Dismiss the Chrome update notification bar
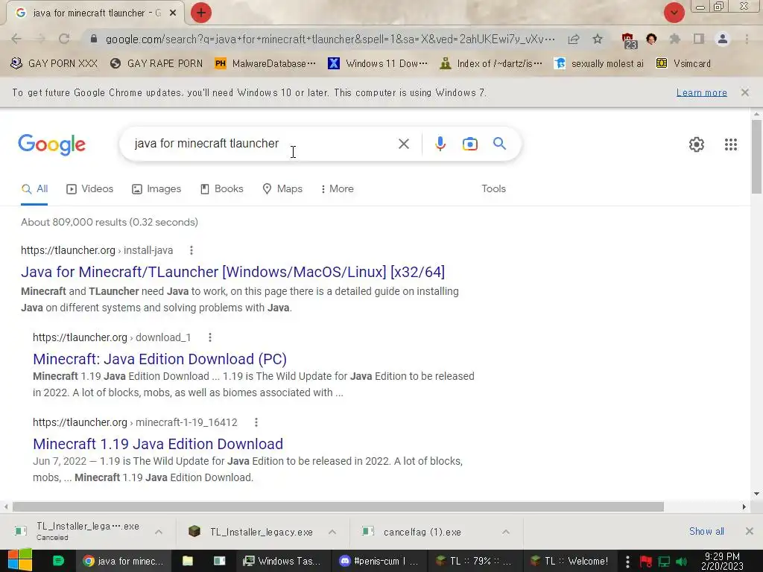 744,92
